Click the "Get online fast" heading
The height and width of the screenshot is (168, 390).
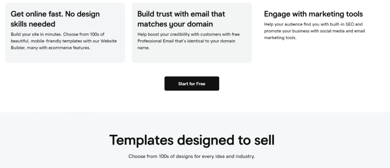point(55,14)
